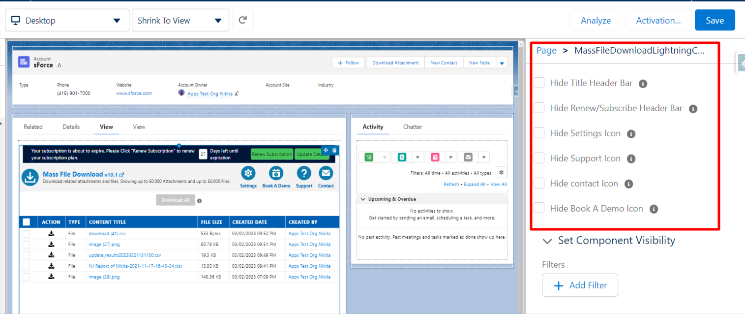This screenshot has width=745, height=314.
Task: Click the Follow button
Action: 348,63
